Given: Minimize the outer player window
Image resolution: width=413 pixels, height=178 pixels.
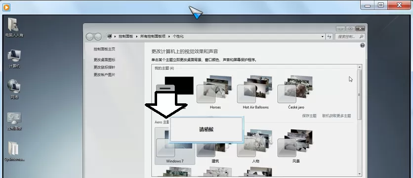Looking at the screenshot, I should point(368,5).
